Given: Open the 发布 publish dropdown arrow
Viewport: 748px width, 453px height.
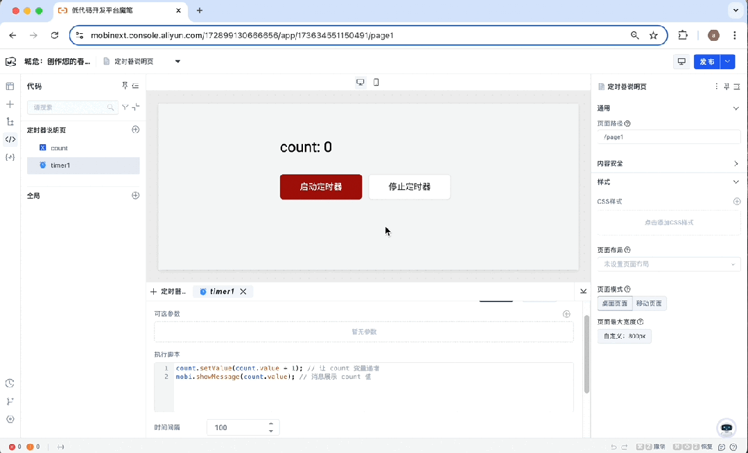Looking at the screenshot, I should (727, 62).
